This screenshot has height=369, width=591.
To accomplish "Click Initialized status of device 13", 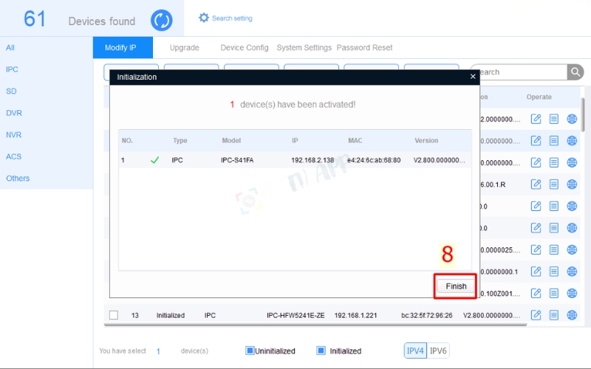I will tap(171, 315).
